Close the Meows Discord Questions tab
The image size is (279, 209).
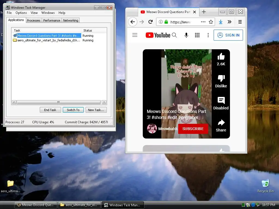point(195,12)
